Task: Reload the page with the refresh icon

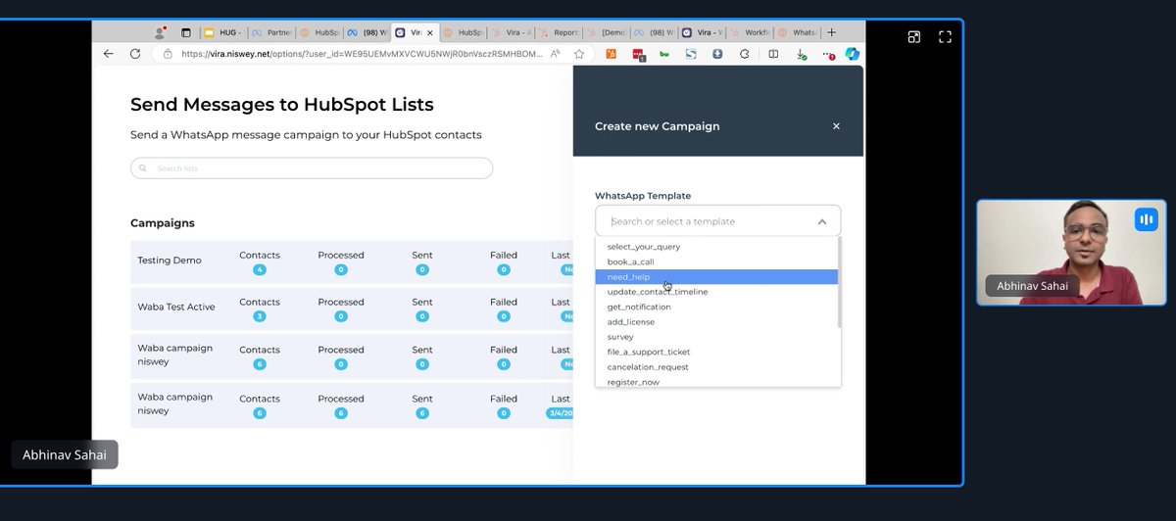Action: click(135, 54)
